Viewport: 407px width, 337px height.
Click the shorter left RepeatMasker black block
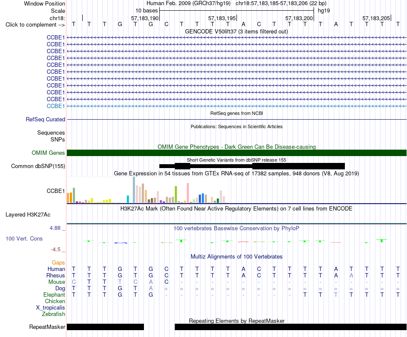[105, 327]
